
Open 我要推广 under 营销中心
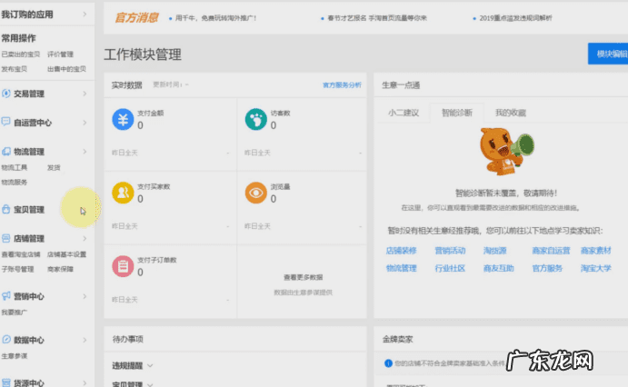click(x=14, y=313)
